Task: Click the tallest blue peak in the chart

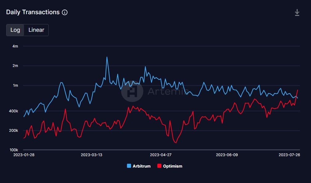Action: pyautogui.click(x=107, y=57)
